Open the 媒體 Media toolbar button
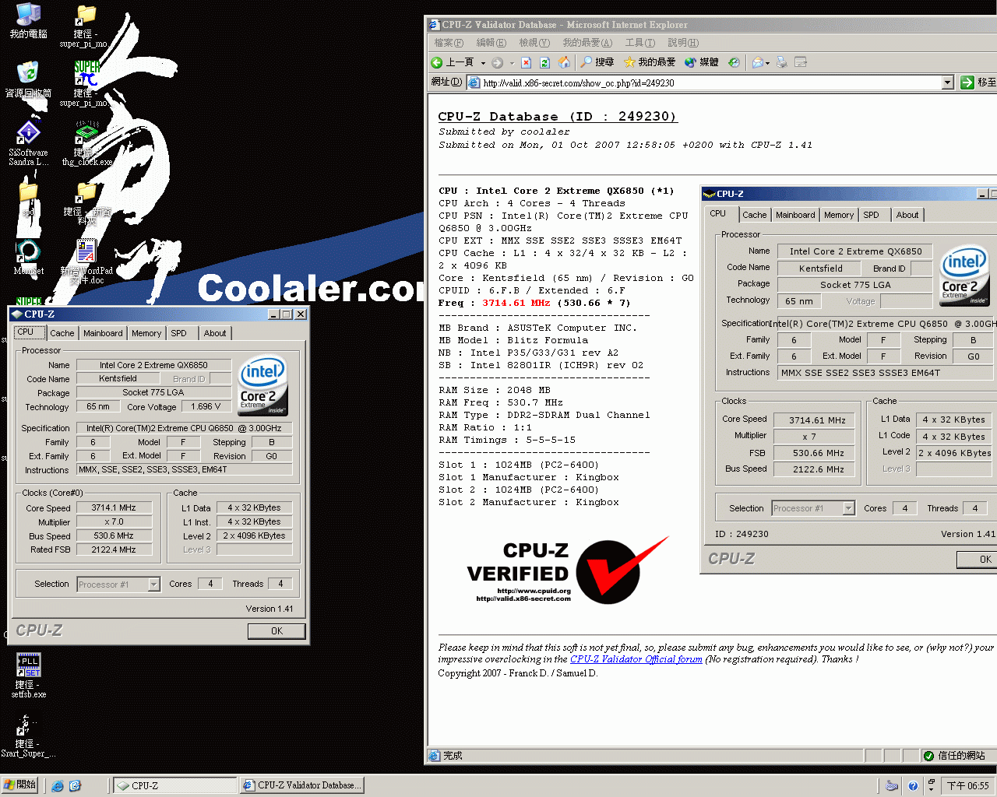The height and width of the screenshot is (797, 997). pos(701,62)
